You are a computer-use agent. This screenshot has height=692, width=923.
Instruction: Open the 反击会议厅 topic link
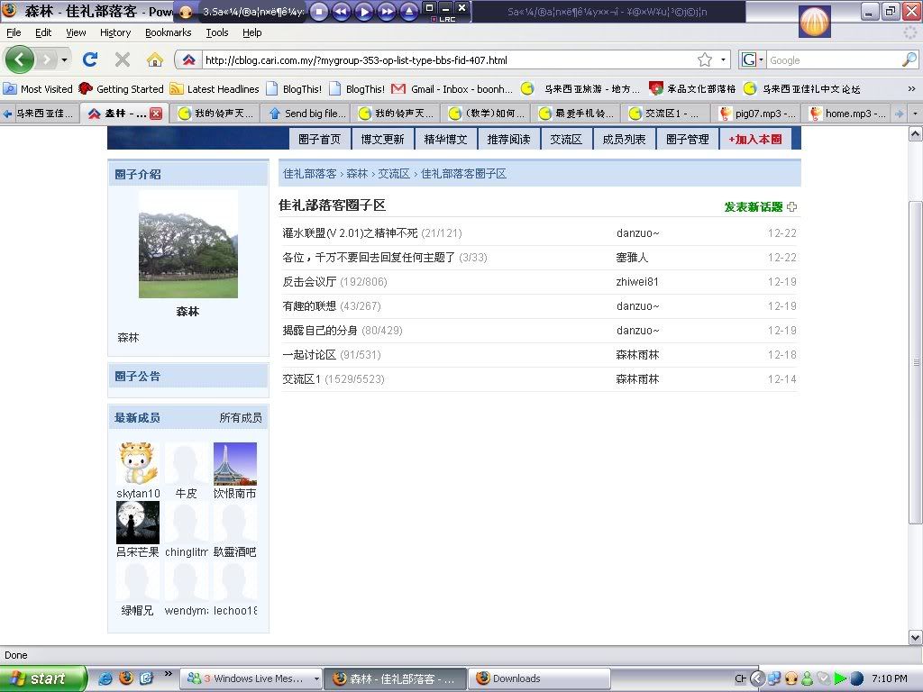pos(309,282)
